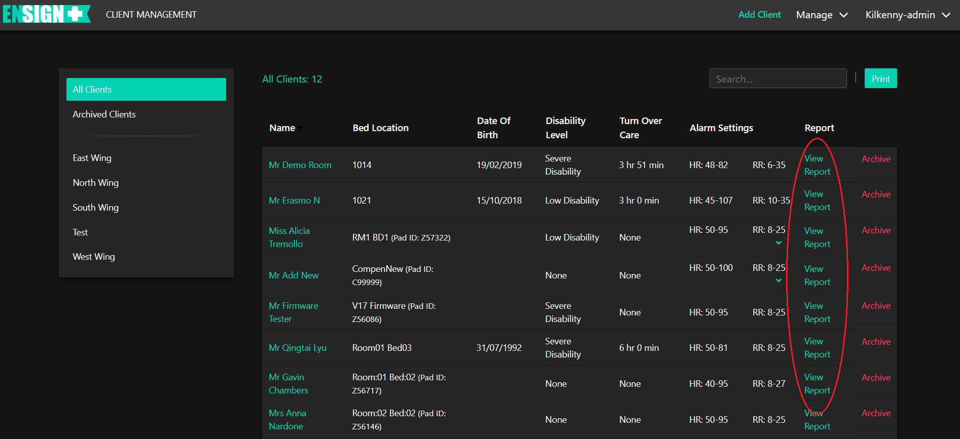Filter clients by East Wing

click(x=92, y=158)
